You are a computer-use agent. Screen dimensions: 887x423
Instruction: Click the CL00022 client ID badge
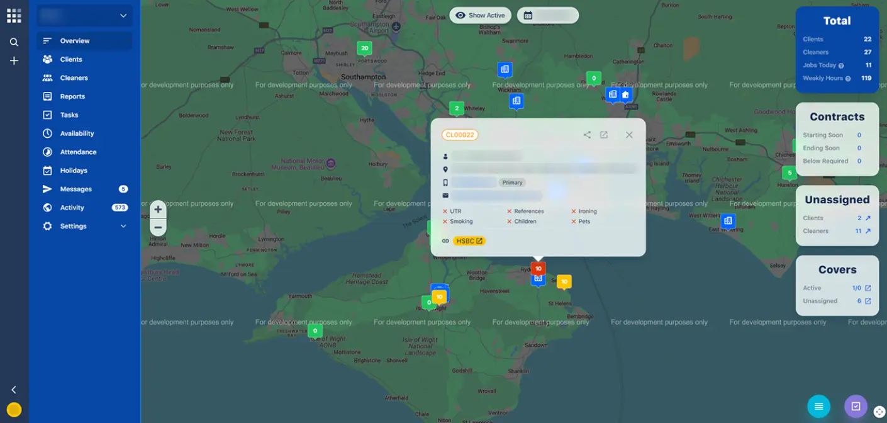point(460,135)
